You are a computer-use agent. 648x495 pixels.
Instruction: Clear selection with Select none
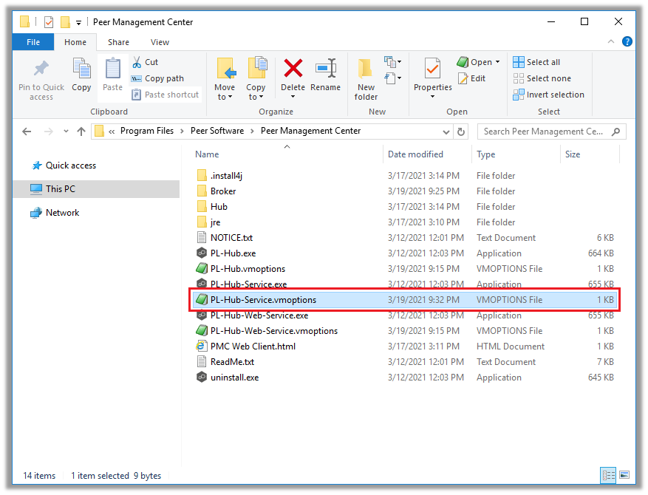coord(540,78)
